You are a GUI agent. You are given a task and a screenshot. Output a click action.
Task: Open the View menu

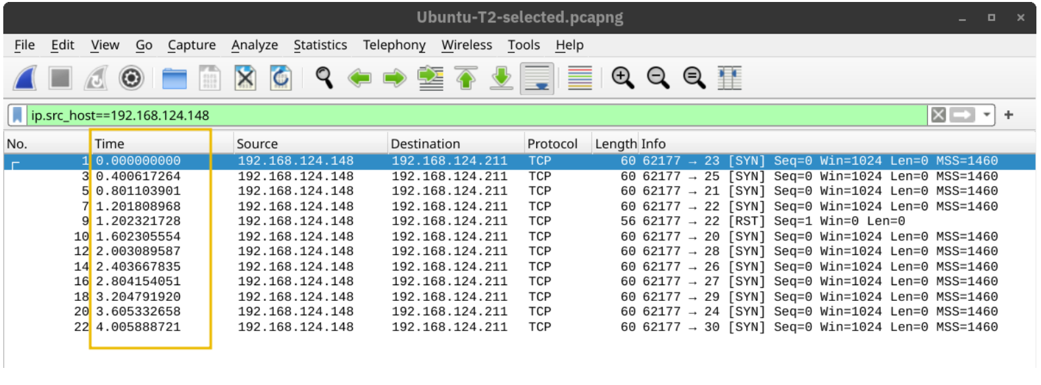point(105,45)
